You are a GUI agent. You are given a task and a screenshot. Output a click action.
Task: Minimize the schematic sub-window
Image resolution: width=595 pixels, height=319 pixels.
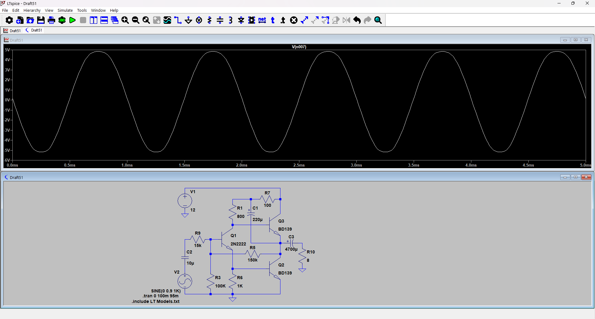[x=565, y=177]
